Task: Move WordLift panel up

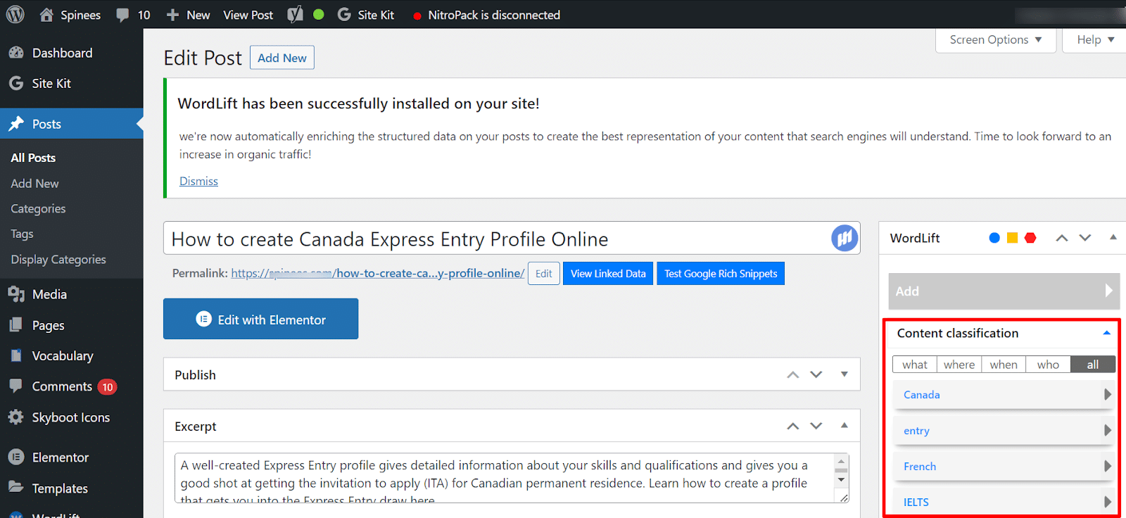Action: pyautogui.click(x=1062, y=239)
